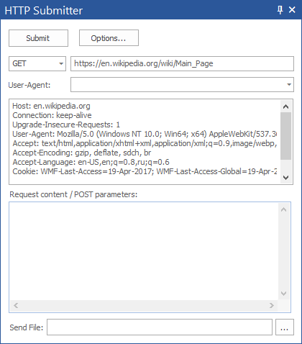Click request content up scroll arrow
This screenshot has height=344, width=302.
[x=283, y=209]
